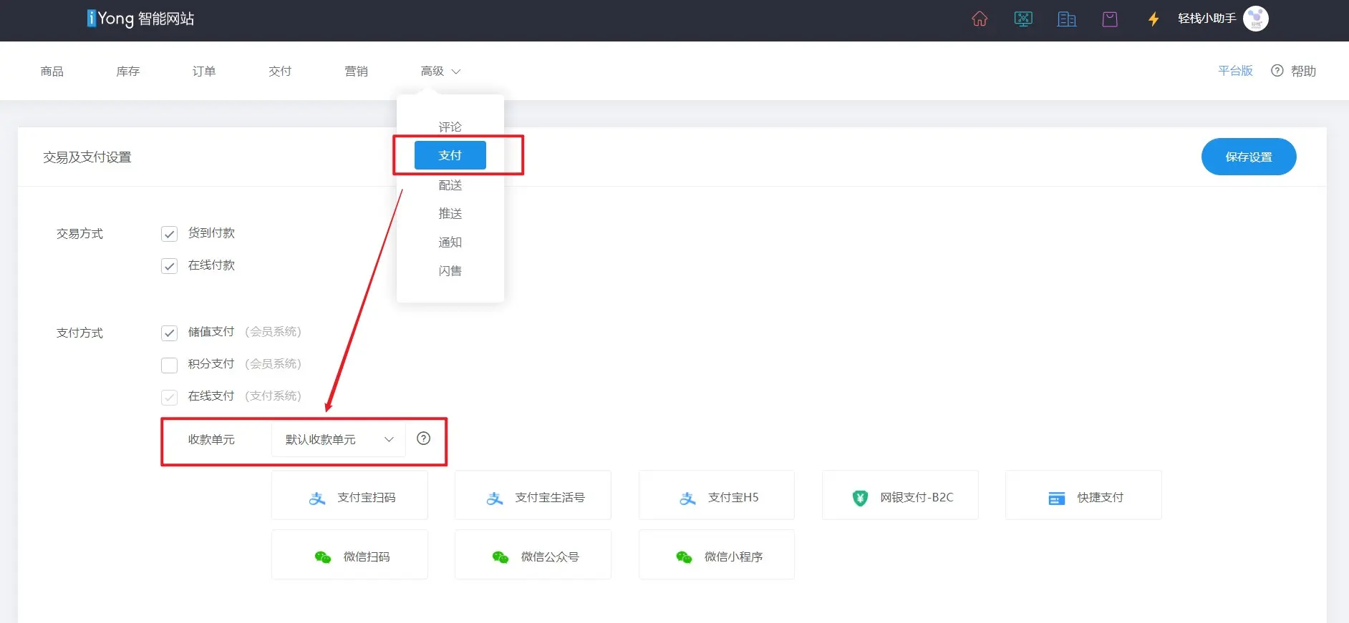Select 配送 from the dropdown menu
Screen dimensions: 1349x623
[x=450, y=185]
